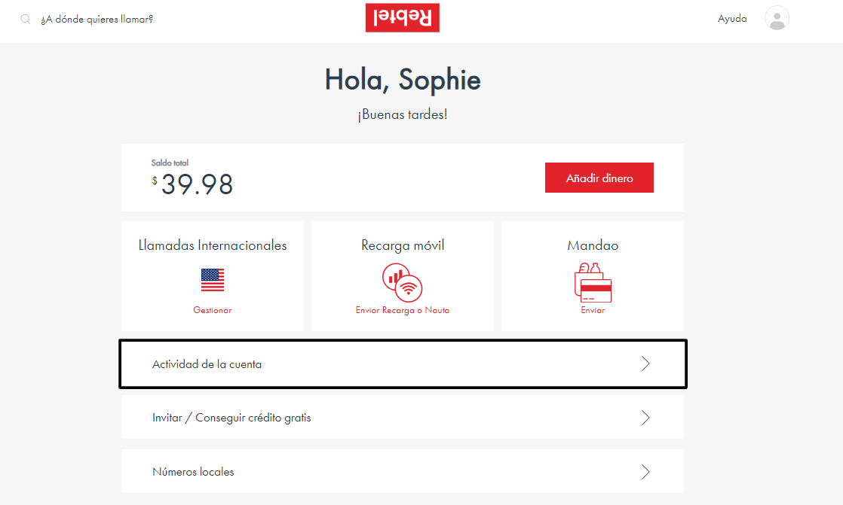Click the US flag icon
The height and width of the screenshot is (505, 843).
click(213, 280)
